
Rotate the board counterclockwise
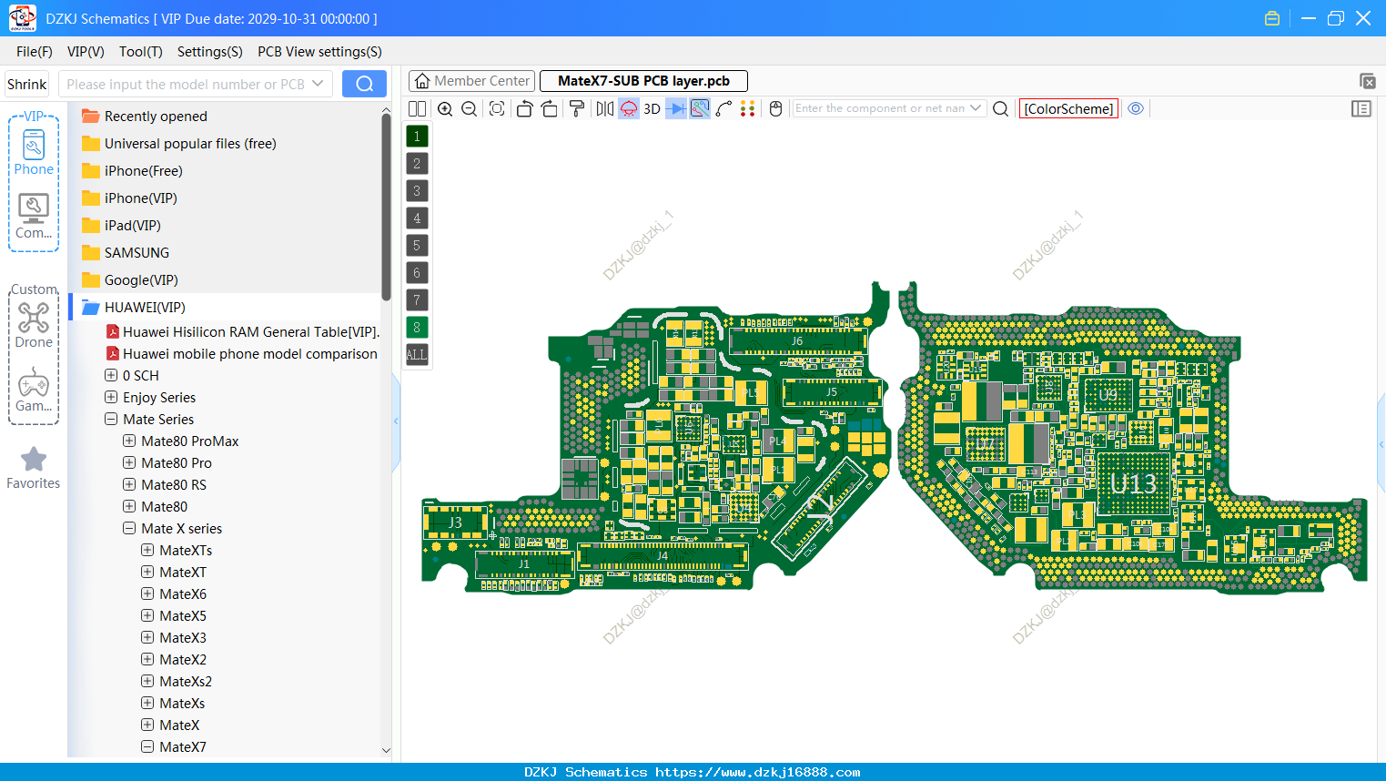pyautogui.click(x=524, y=108)
